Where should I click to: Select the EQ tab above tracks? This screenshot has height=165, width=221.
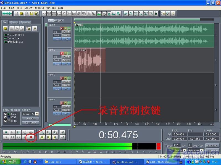pyautogui.click(x=56, y=20)
